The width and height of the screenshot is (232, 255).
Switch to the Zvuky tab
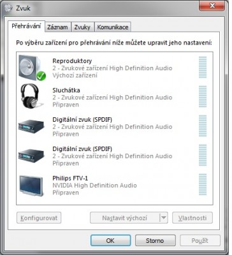[x=82, y=27]
